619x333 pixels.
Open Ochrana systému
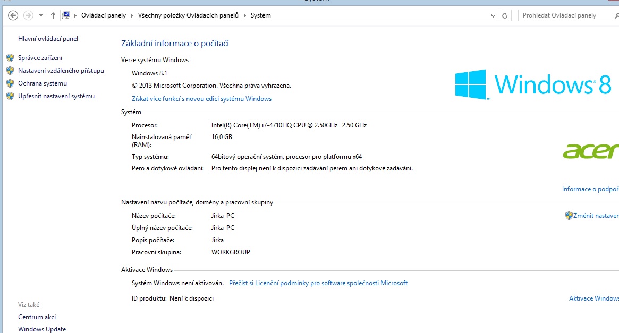click(x=43, y=83)
